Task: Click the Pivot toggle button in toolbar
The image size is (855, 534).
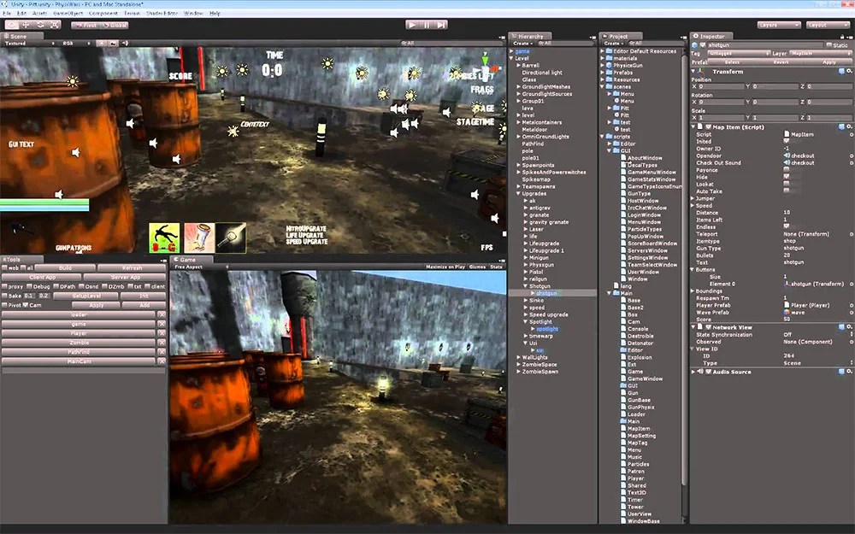Action: point(85,25)
